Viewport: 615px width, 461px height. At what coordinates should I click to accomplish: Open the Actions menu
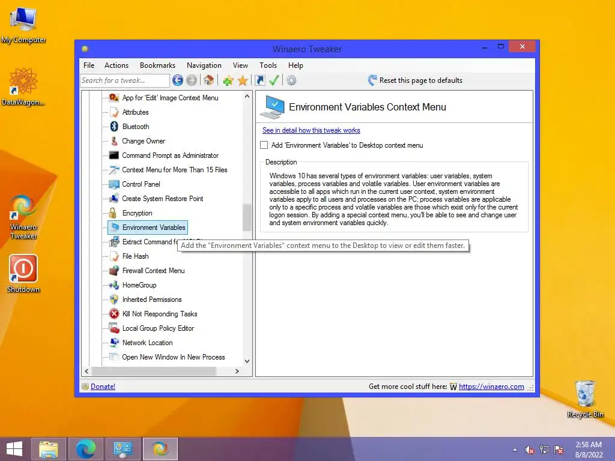point(117,65)
